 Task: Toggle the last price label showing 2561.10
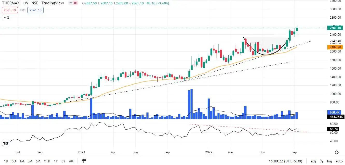[x=10, y=11]
